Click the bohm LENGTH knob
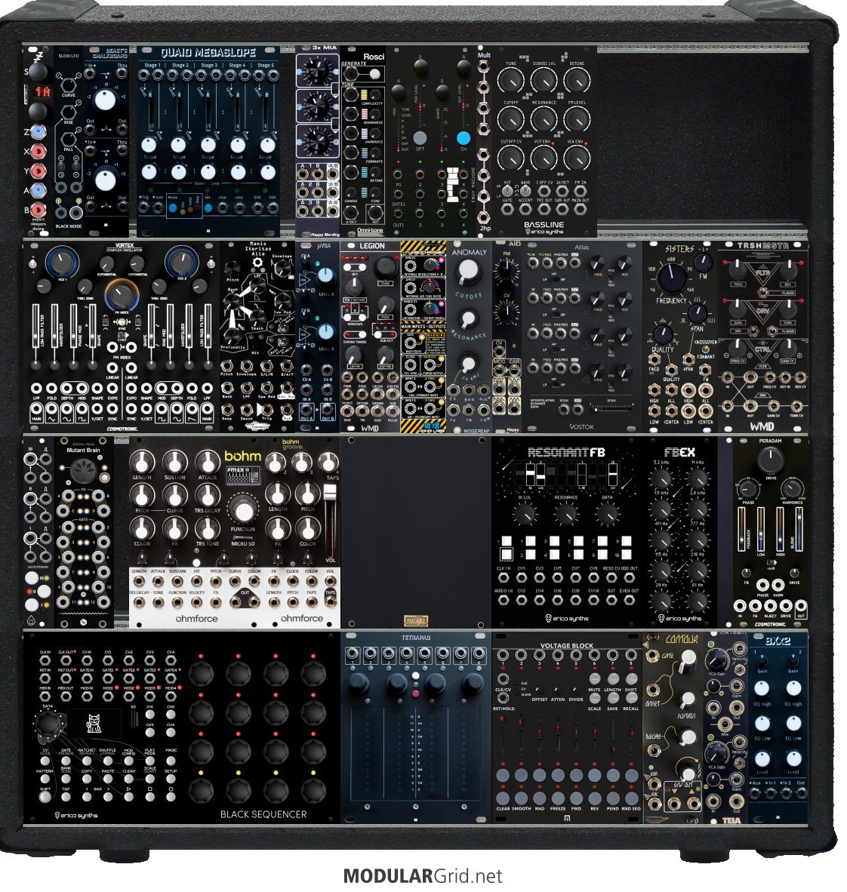This screenshot has height=892, width=847. click(x=142, y=463)
